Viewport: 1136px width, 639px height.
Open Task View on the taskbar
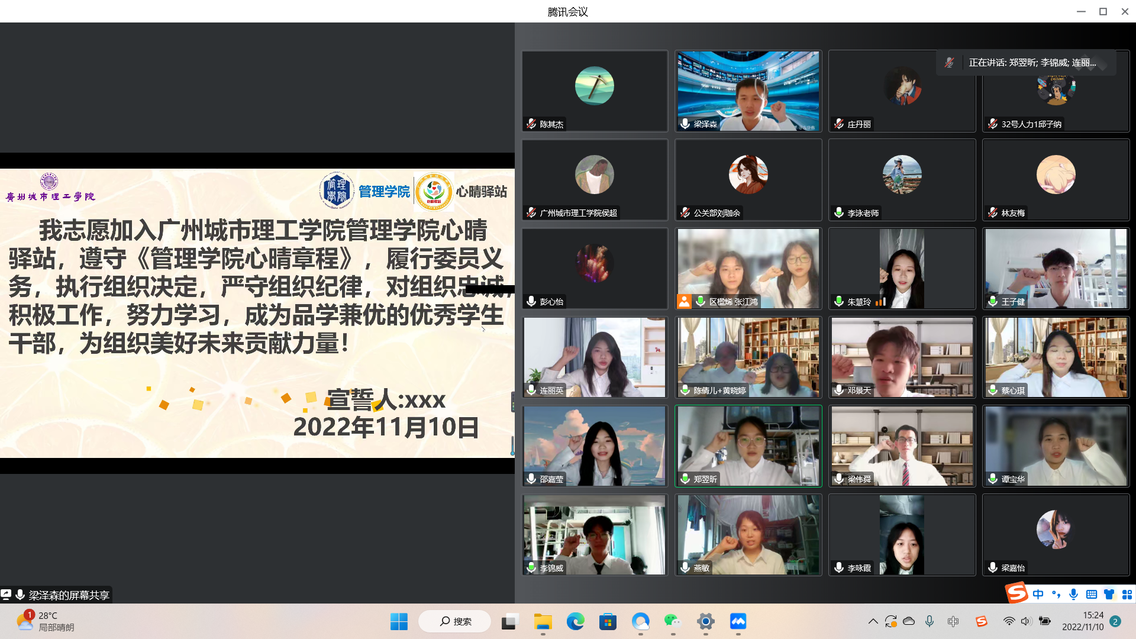[x=509, y=621]
